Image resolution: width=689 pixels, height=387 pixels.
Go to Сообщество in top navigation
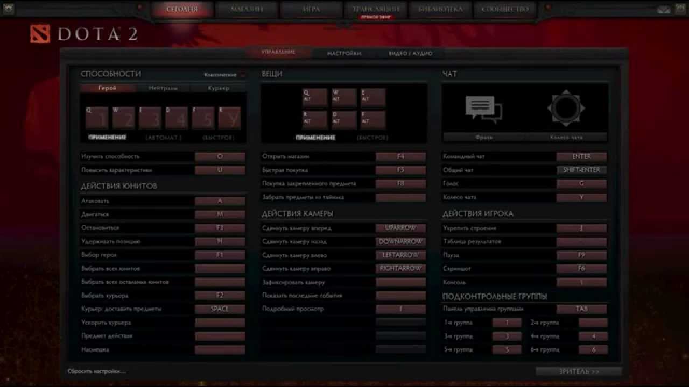505,9
